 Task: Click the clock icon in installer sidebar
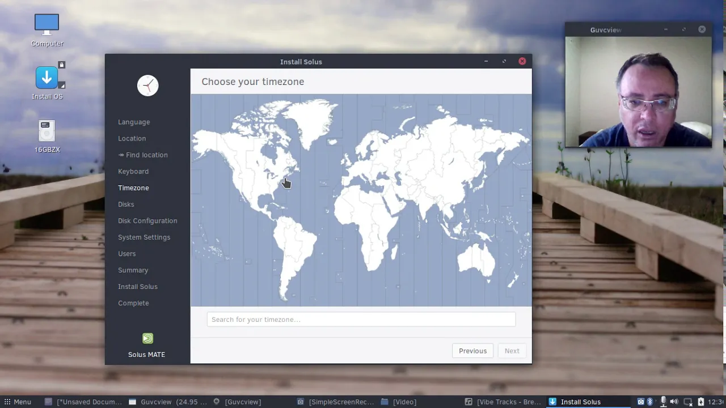point(147,86)
